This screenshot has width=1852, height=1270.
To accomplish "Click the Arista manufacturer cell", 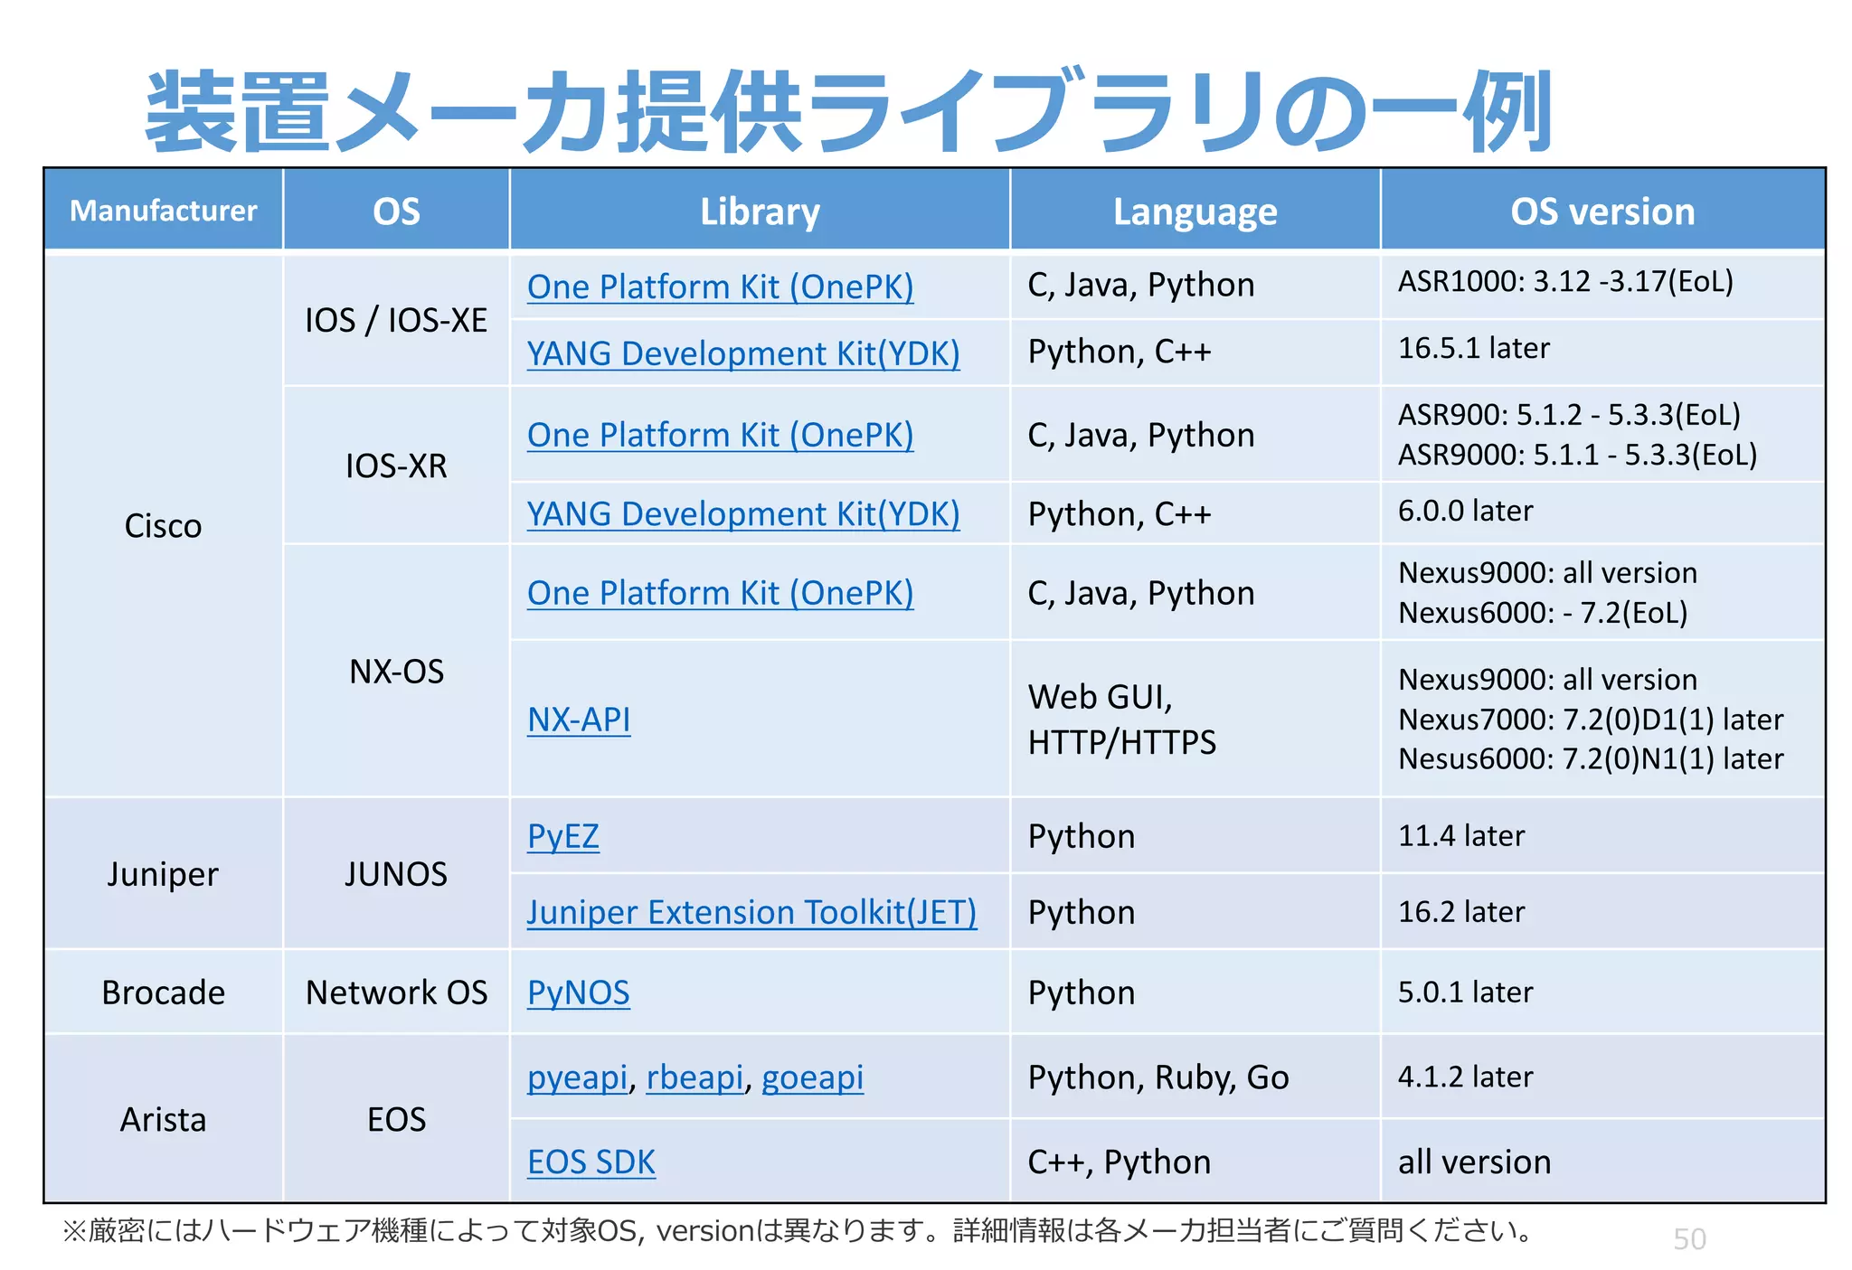I will click(164, 1119).
